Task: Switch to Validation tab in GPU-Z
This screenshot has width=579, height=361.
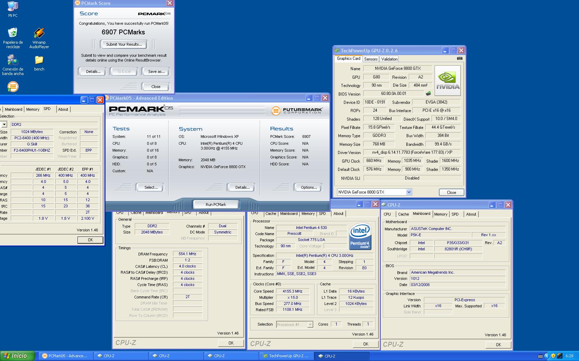Action: tap(389, 59)
